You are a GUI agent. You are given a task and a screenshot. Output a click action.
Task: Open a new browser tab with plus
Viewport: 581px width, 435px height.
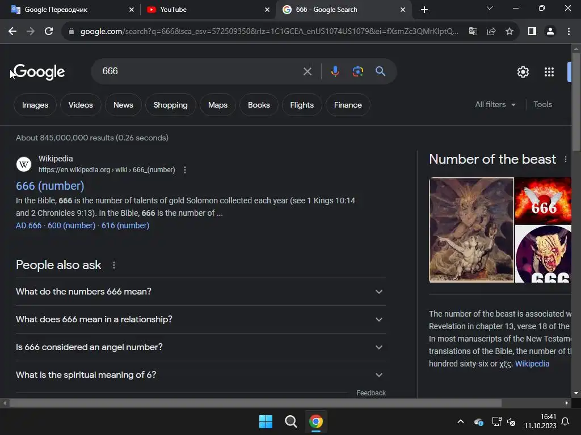(x=424, y=10)
